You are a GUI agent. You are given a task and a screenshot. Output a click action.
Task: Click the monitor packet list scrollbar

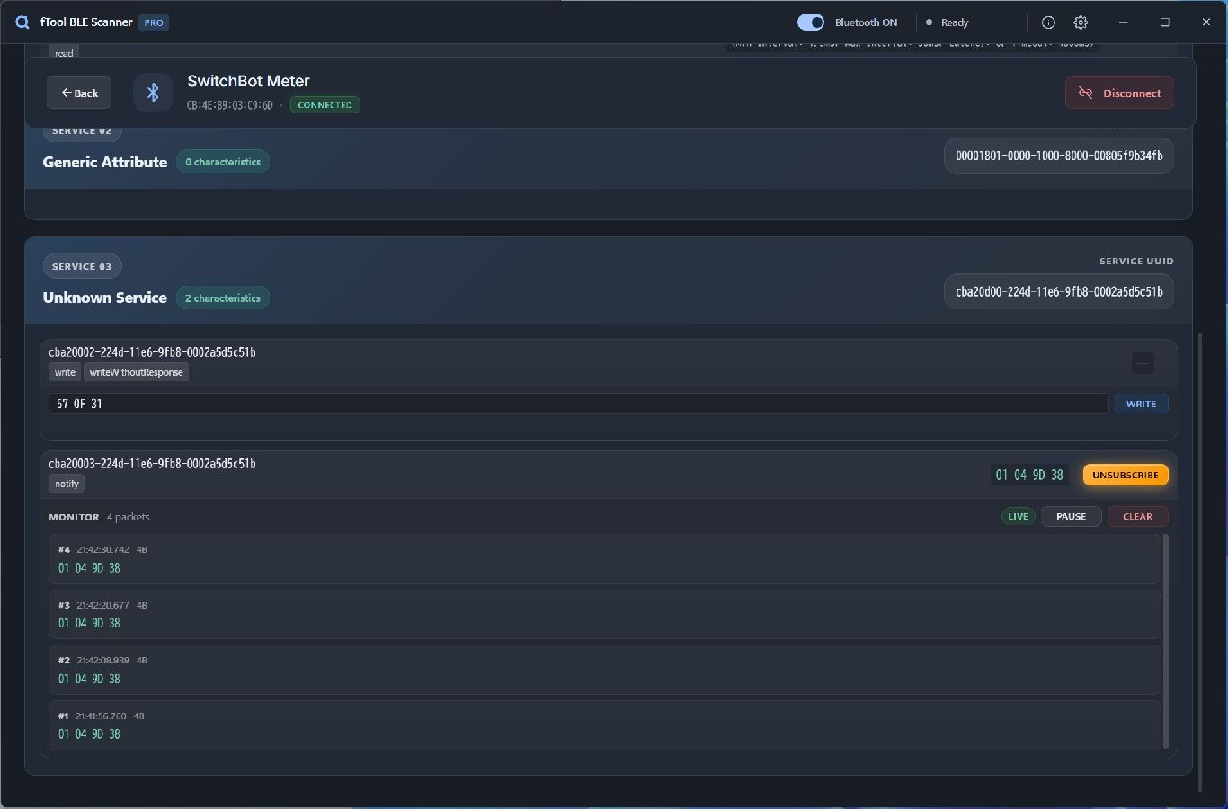point(1166,641)
